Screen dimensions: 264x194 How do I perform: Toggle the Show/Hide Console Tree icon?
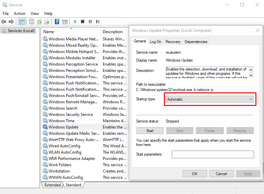coord(22,22)
